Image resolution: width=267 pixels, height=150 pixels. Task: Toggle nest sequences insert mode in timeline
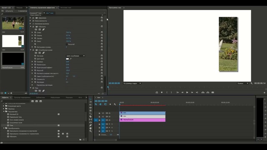96,104
